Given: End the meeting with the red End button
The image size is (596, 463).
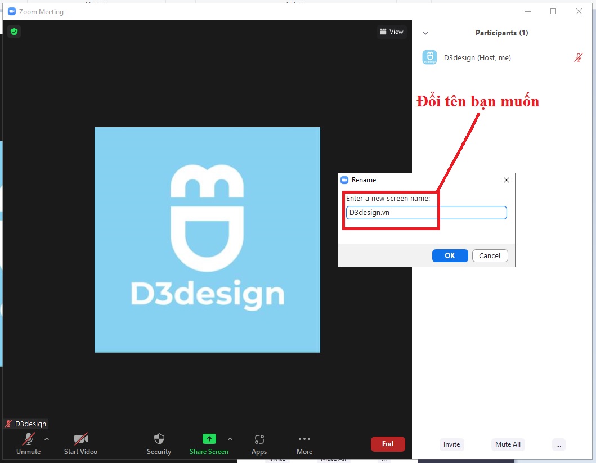Looking at the screenshot, I should [388, 444].
